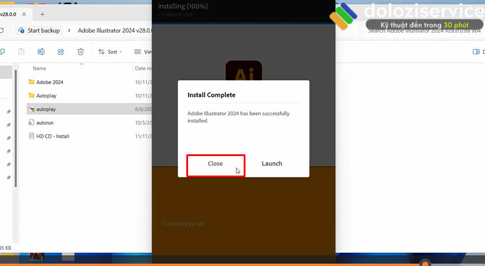
Task: Select the HD CD - Install file
Action: coord(53,136)
